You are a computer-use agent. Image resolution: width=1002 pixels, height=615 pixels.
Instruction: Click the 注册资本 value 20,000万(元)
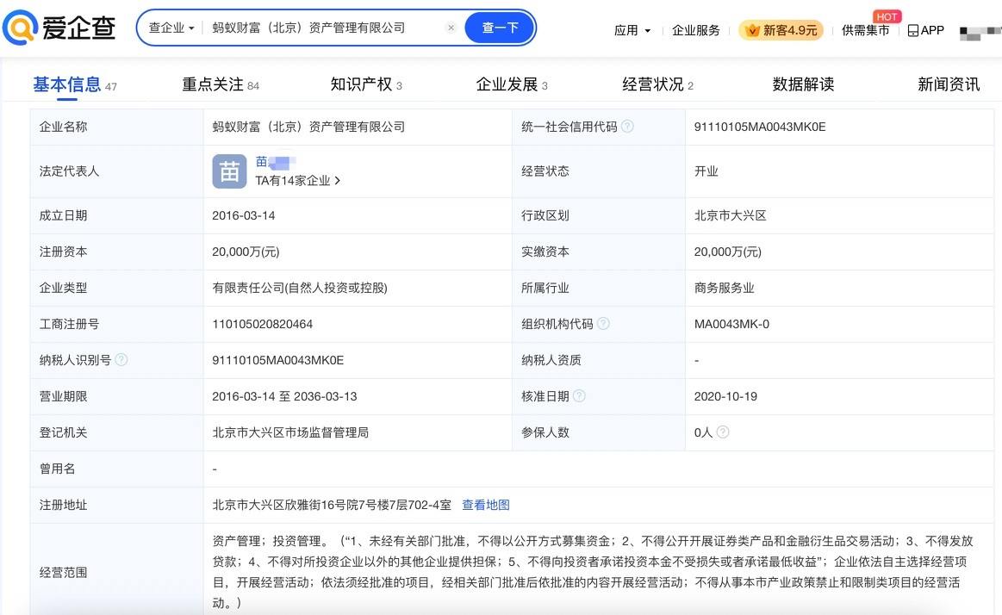pos(246,252)
